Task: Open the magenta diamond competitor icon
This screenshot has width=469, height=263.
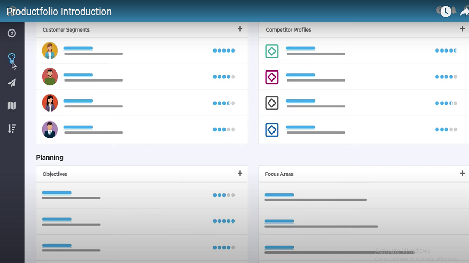Action: (x=272, y=77)
